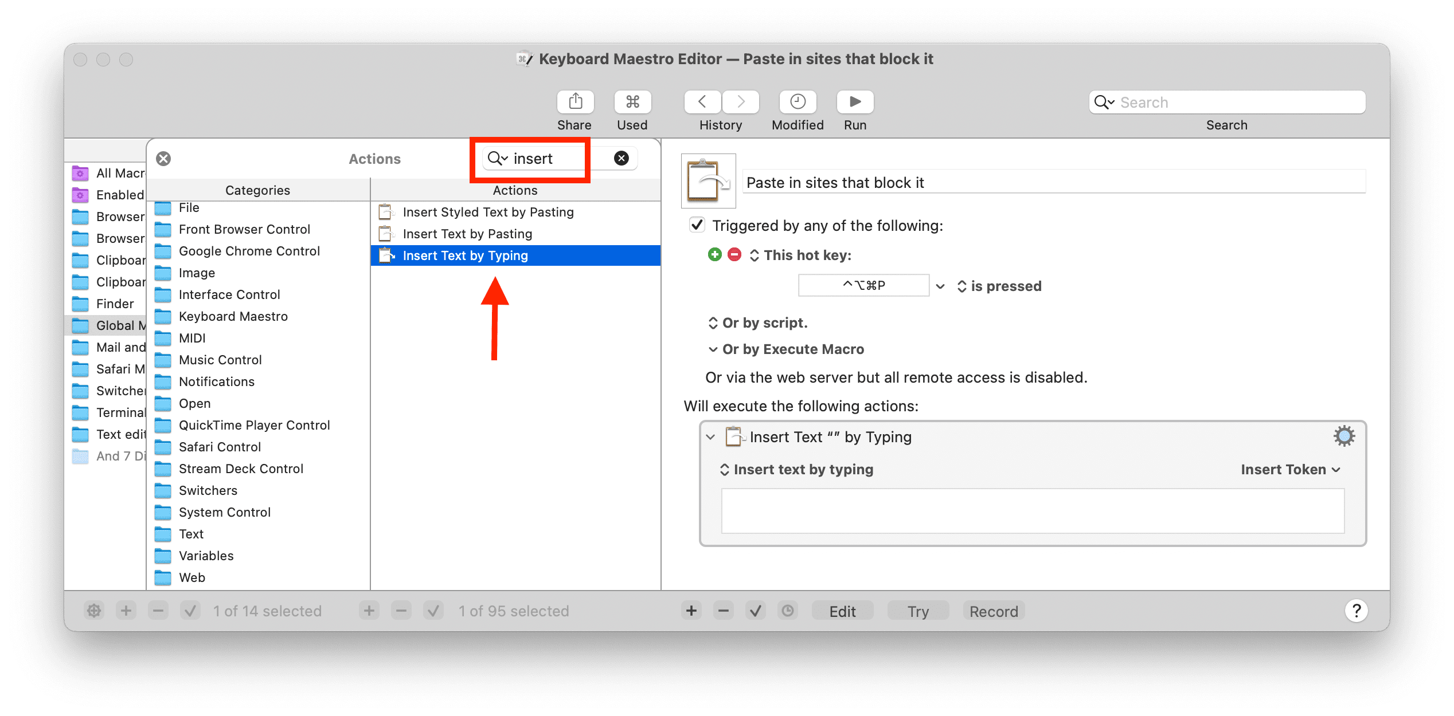
Task: Select the All Macros smart group
Action: [105, 173]
